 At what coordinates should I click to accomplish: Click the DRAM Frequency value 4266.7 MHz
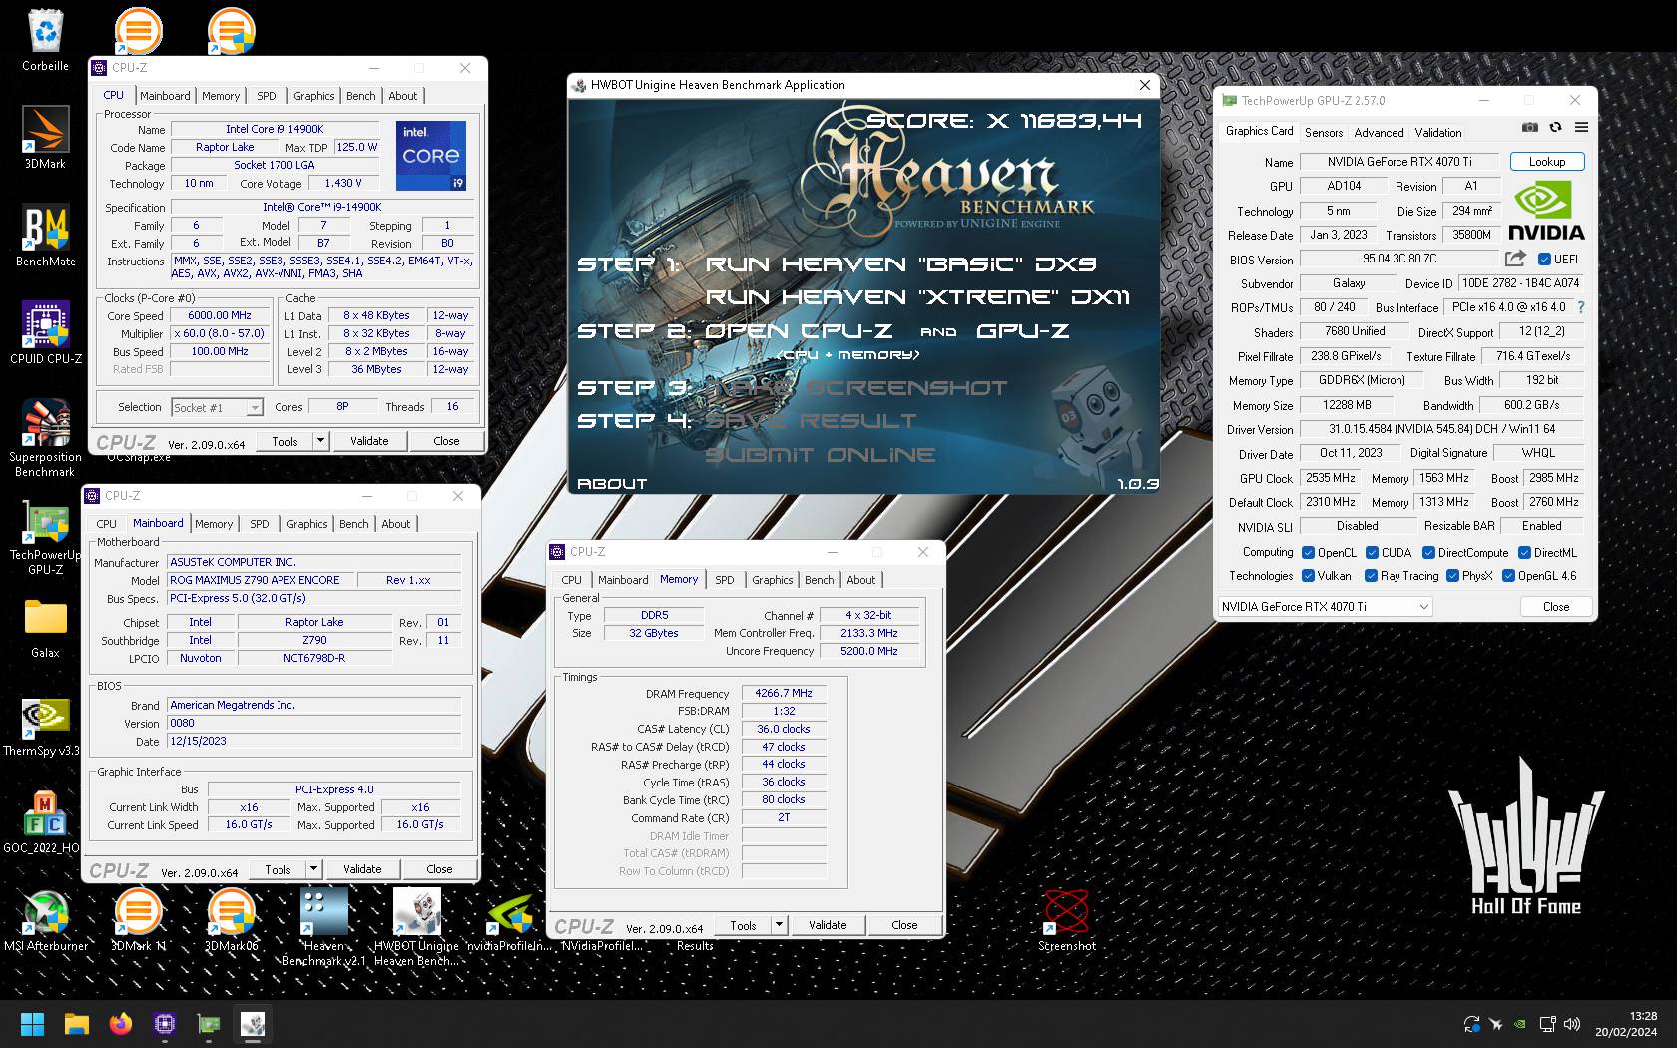point(784,693)
